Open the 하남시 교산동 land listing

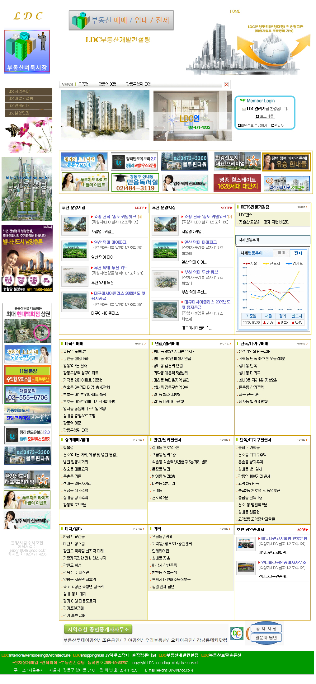tap(74, 537)
